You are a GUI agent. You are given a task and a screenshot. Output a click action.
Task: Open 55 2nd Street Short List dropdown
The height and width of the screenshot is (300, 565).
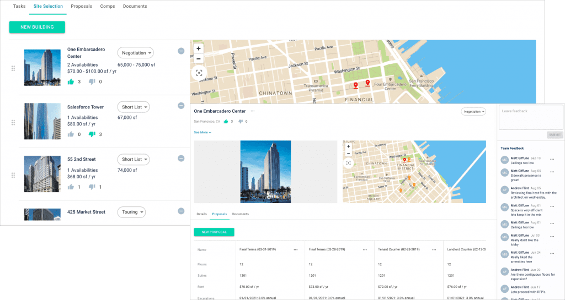[x=134, y=159]
